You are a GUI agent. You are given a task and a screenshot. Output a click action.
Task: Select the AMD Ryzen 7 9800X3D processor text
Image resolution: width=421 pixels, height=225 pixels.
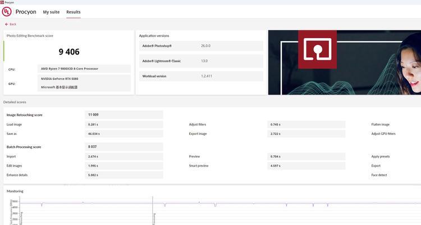coord(70,69)
